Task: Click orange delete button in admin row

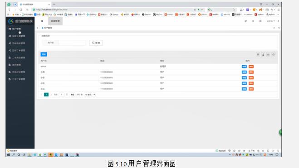Action: 251,67
